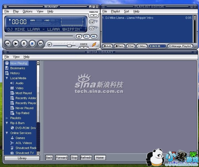Click the Home browser button
This screenshot has width=199, height=167.
tap(100, 158)
